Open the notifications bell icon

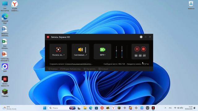click(x=195, y=108)
